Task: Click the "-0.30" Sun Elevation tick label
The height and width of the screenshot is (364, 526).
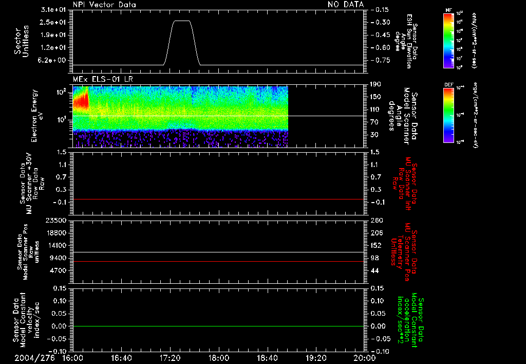Action: click(x=380, y=22)
